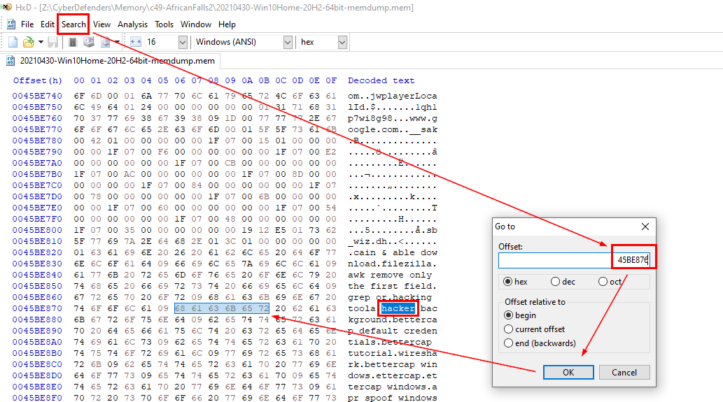Click decoded text 'oogle.com..__sak'
This screenshot has width=723, height=402.
coord(393,129)
